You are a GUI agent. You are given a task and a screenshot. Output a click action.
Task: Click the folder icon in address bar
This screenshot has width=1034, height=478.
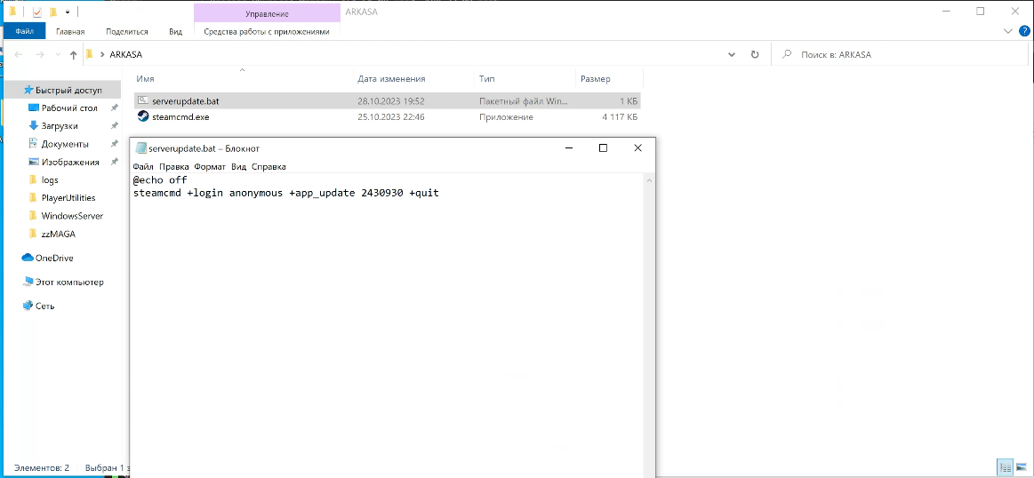tap(89, 55)
